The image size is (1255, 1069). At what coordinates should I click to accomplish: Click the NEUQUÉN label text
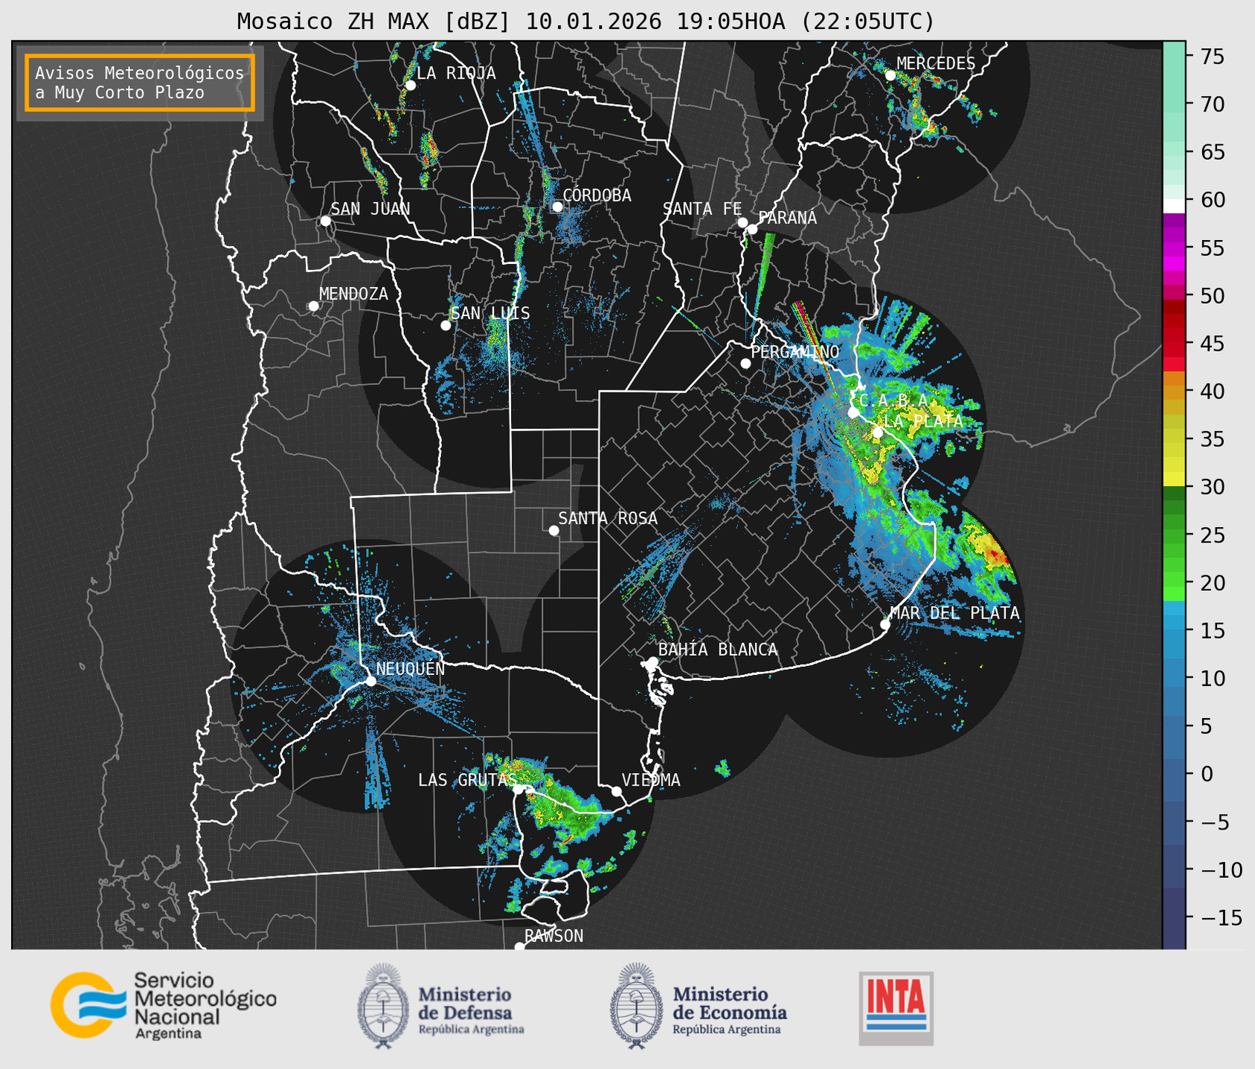(x=410, y=668)
